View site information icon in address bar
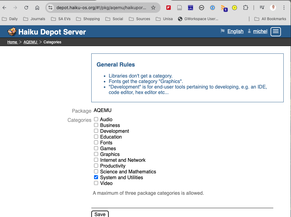Image resolution: width=291 pixels, height=217 pixels. pos(50,8)
